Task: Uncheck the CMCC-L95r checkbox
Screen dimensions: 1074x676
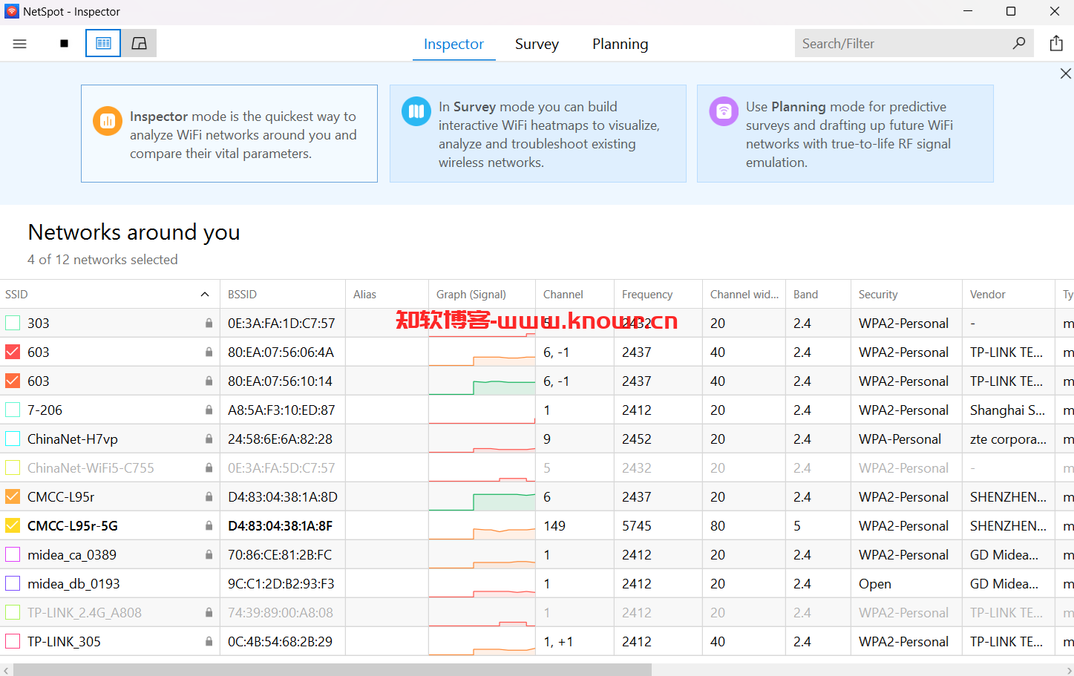Action: tap(13, 496)
